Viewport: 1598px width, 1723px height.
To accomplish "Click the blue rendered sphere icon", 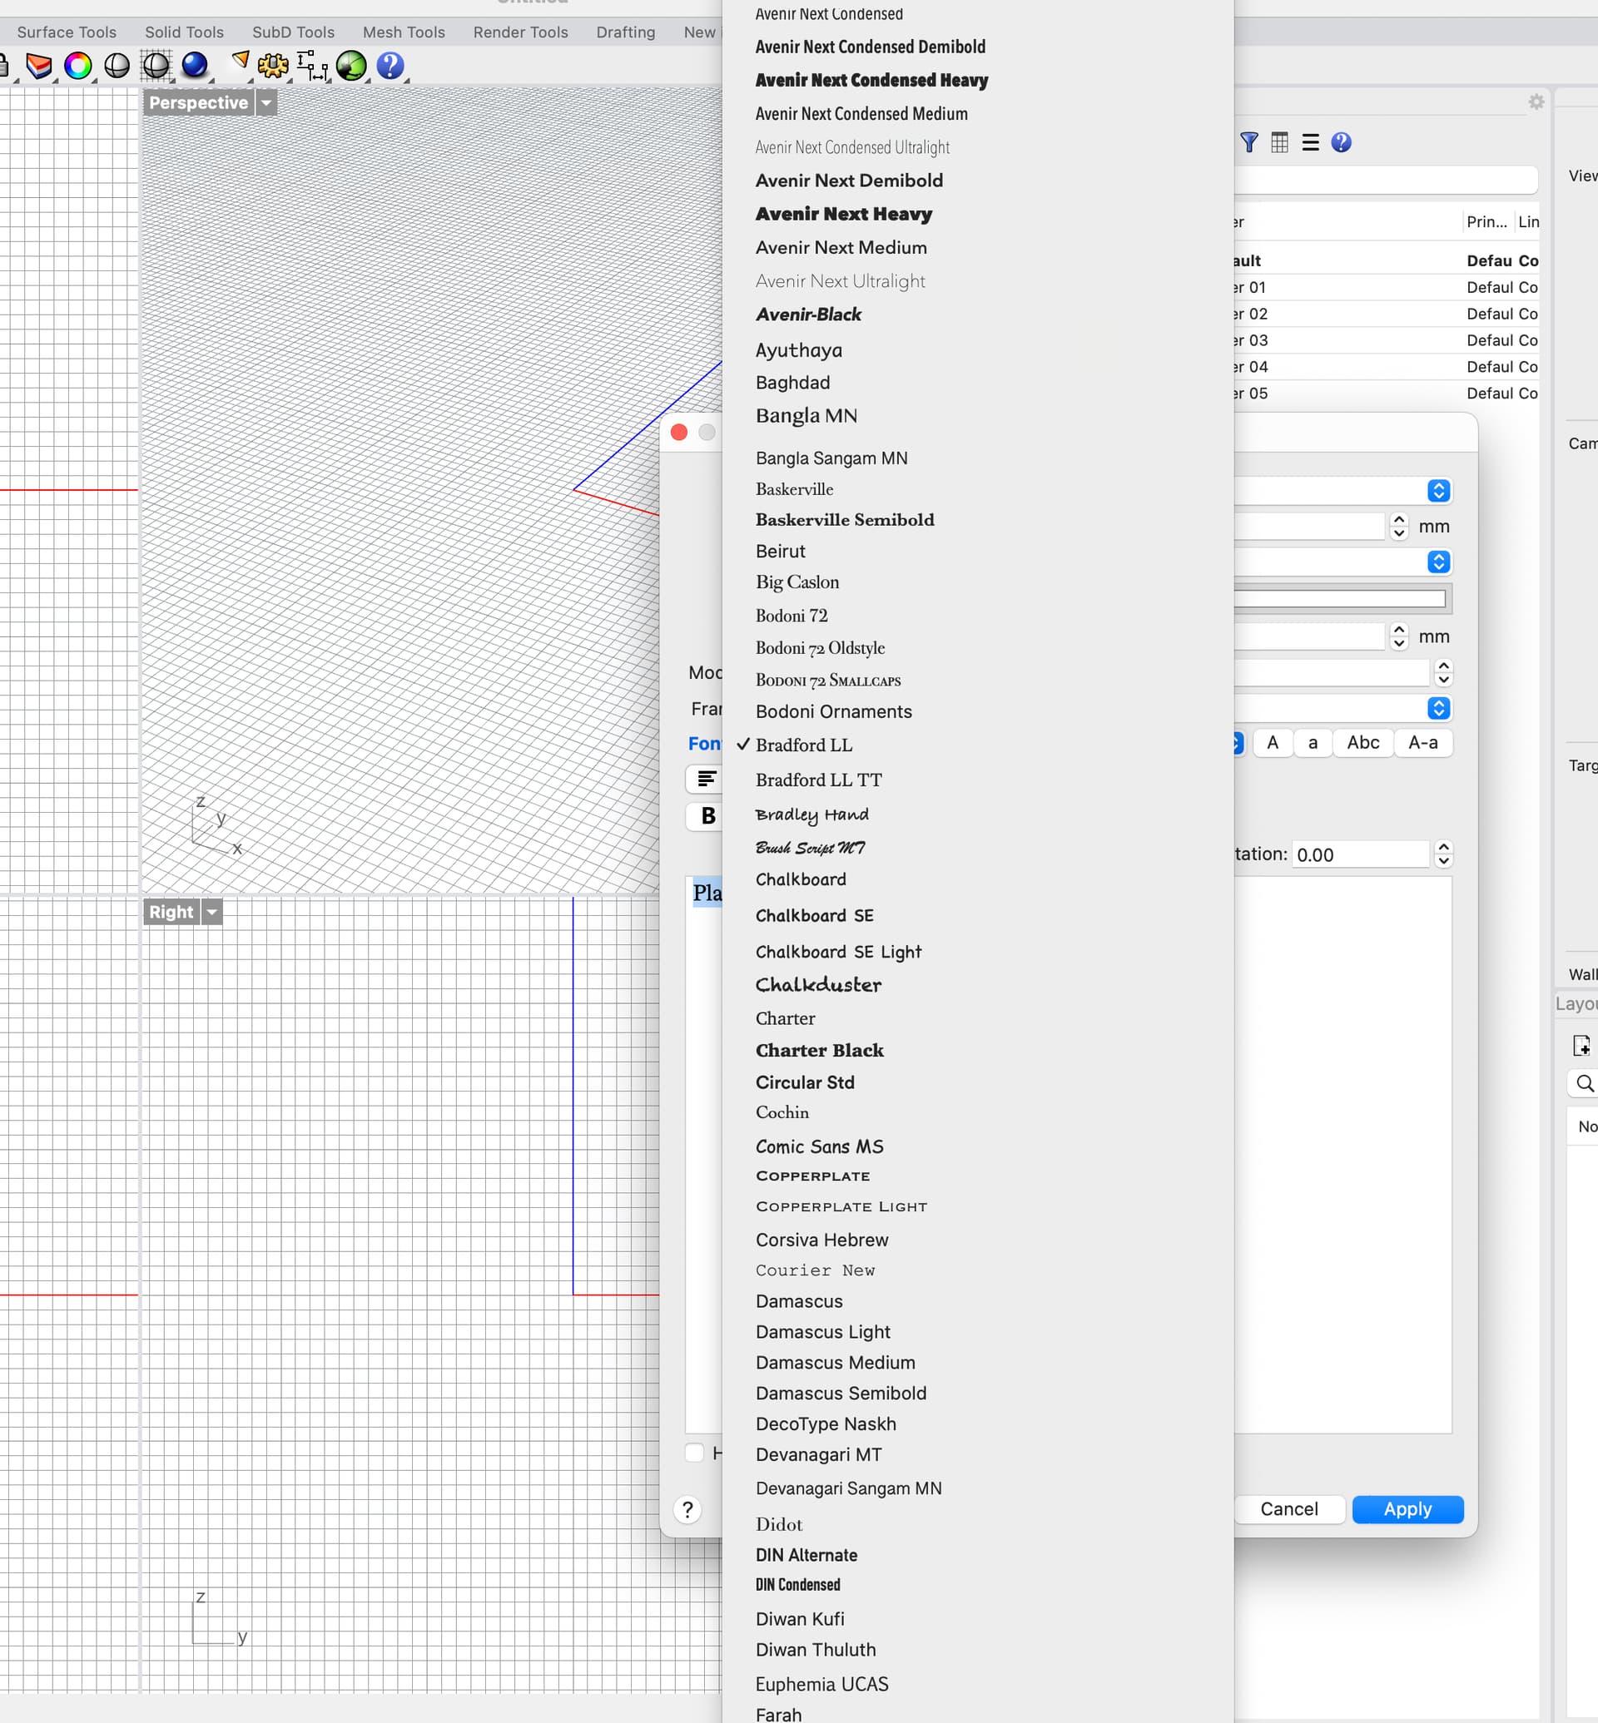I will click(x=195, y=66).
